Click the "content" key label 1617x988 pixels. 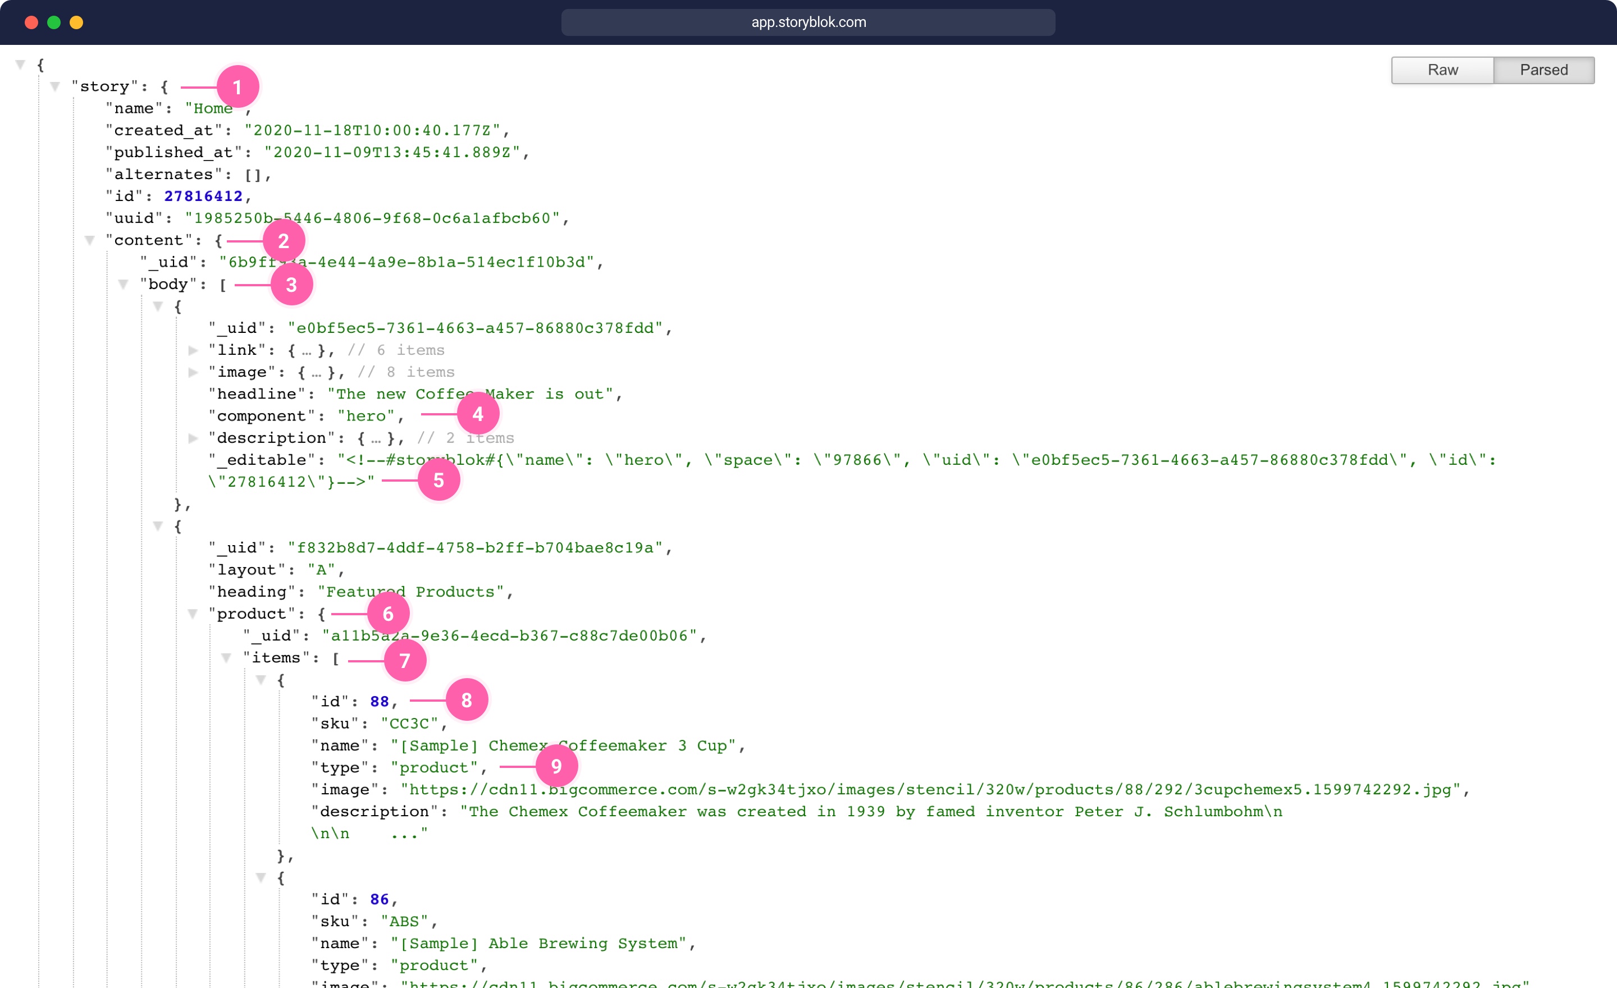pos(149,240)
